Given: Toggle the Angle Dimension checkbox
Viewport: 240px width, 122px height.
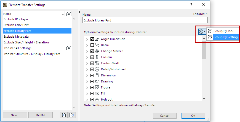Looking at the screenshot, I should coord(92,39).
